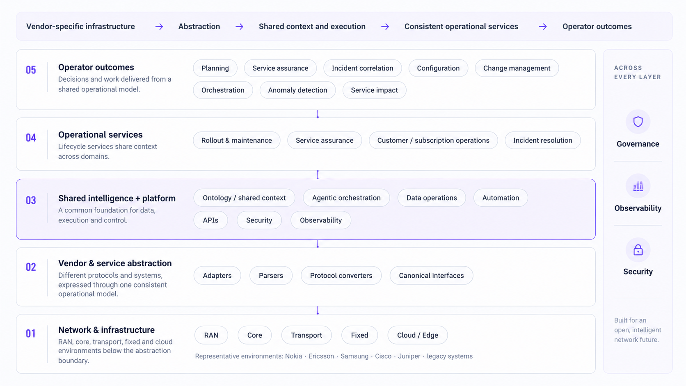The width and height of the screenshot is (686, 386).
Task: Select the Anomaly detection chip
Action: pyautogui.click(x=297, y=90)
